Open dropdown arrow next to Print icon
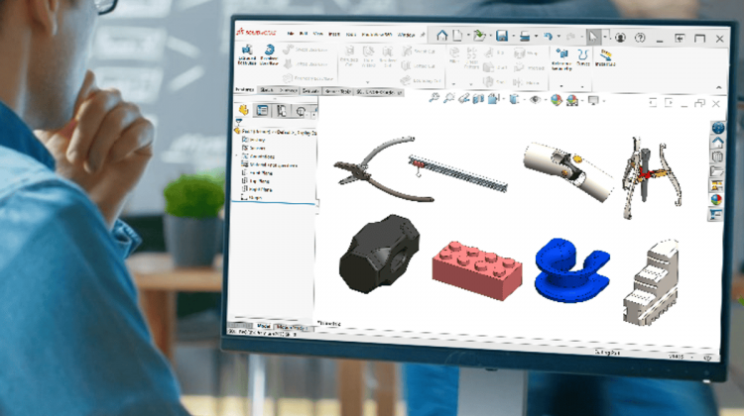 [536, 36]
